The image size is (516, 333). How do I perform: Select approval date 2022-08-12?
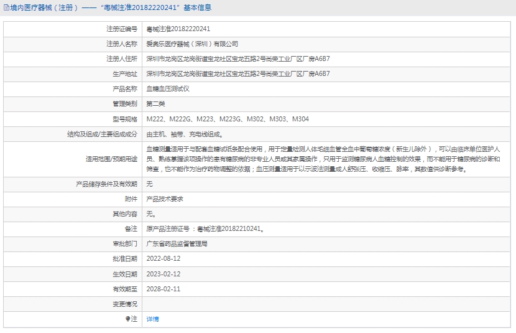163,259
